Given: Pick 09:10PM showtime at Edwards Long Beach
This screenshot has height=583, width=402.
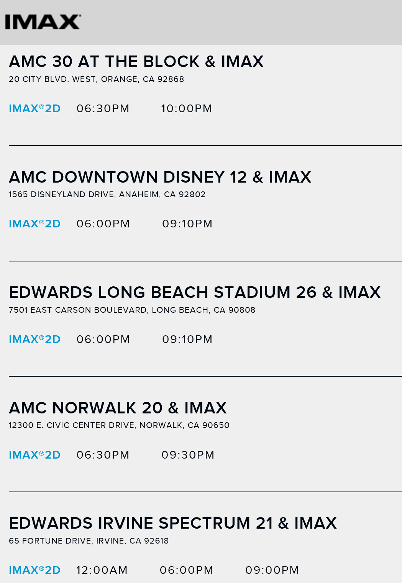Looking at the screenshot, I should tap(187, 340).
